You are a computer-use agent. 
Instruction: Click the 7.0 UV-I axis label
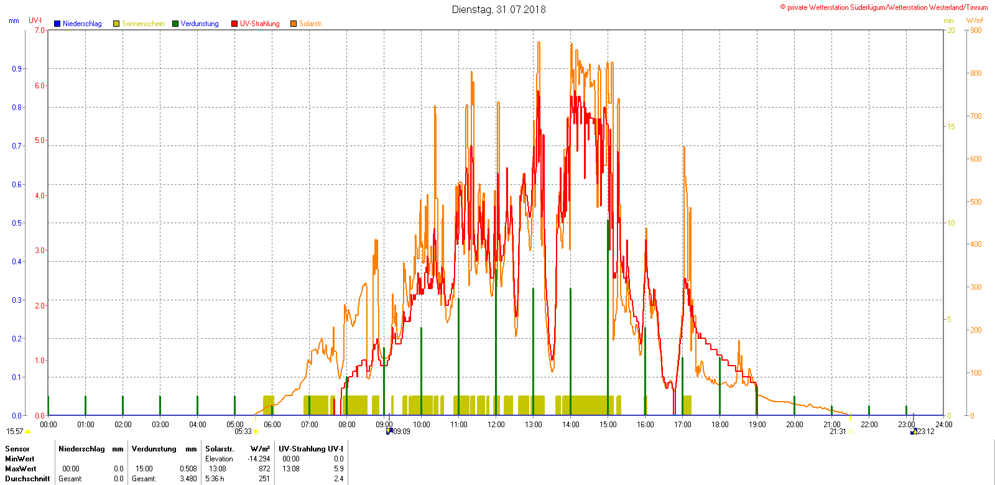coord(40,30)
